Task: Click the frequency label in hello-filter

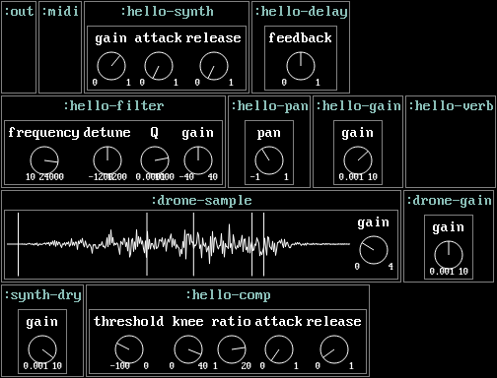Action: (43, 133)
